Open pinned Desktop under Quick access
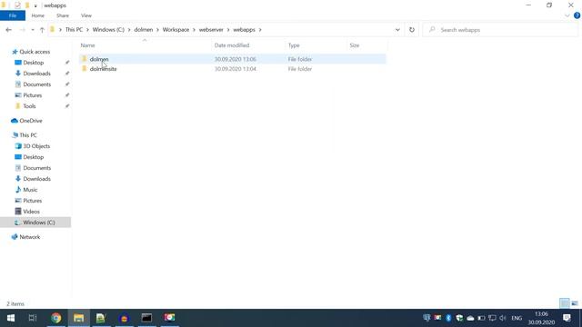This screenshot has height=327, width=582. pos(34,63)
